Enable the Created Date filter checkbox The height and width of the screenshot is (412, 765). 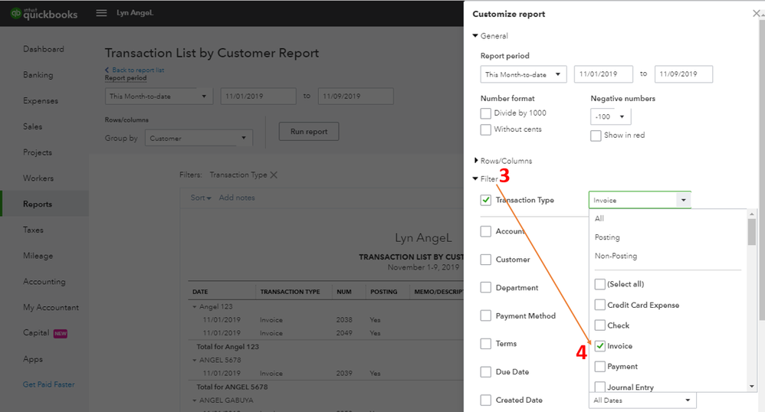click(x=485, y=401)
